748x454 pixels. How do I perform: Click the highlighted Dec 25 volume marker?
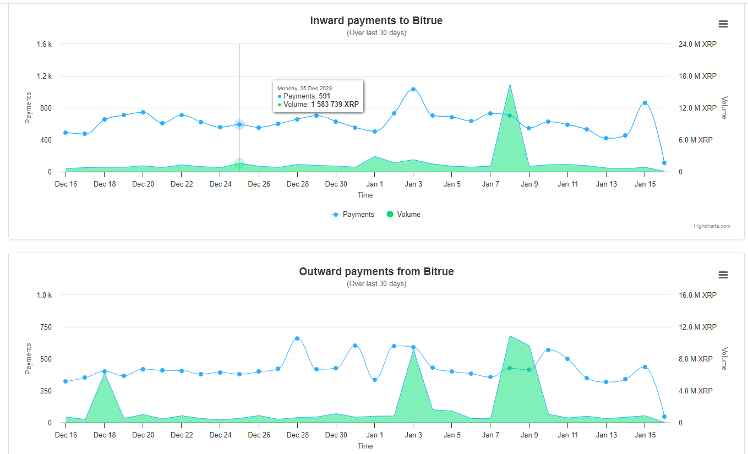[x=239, y=163]
